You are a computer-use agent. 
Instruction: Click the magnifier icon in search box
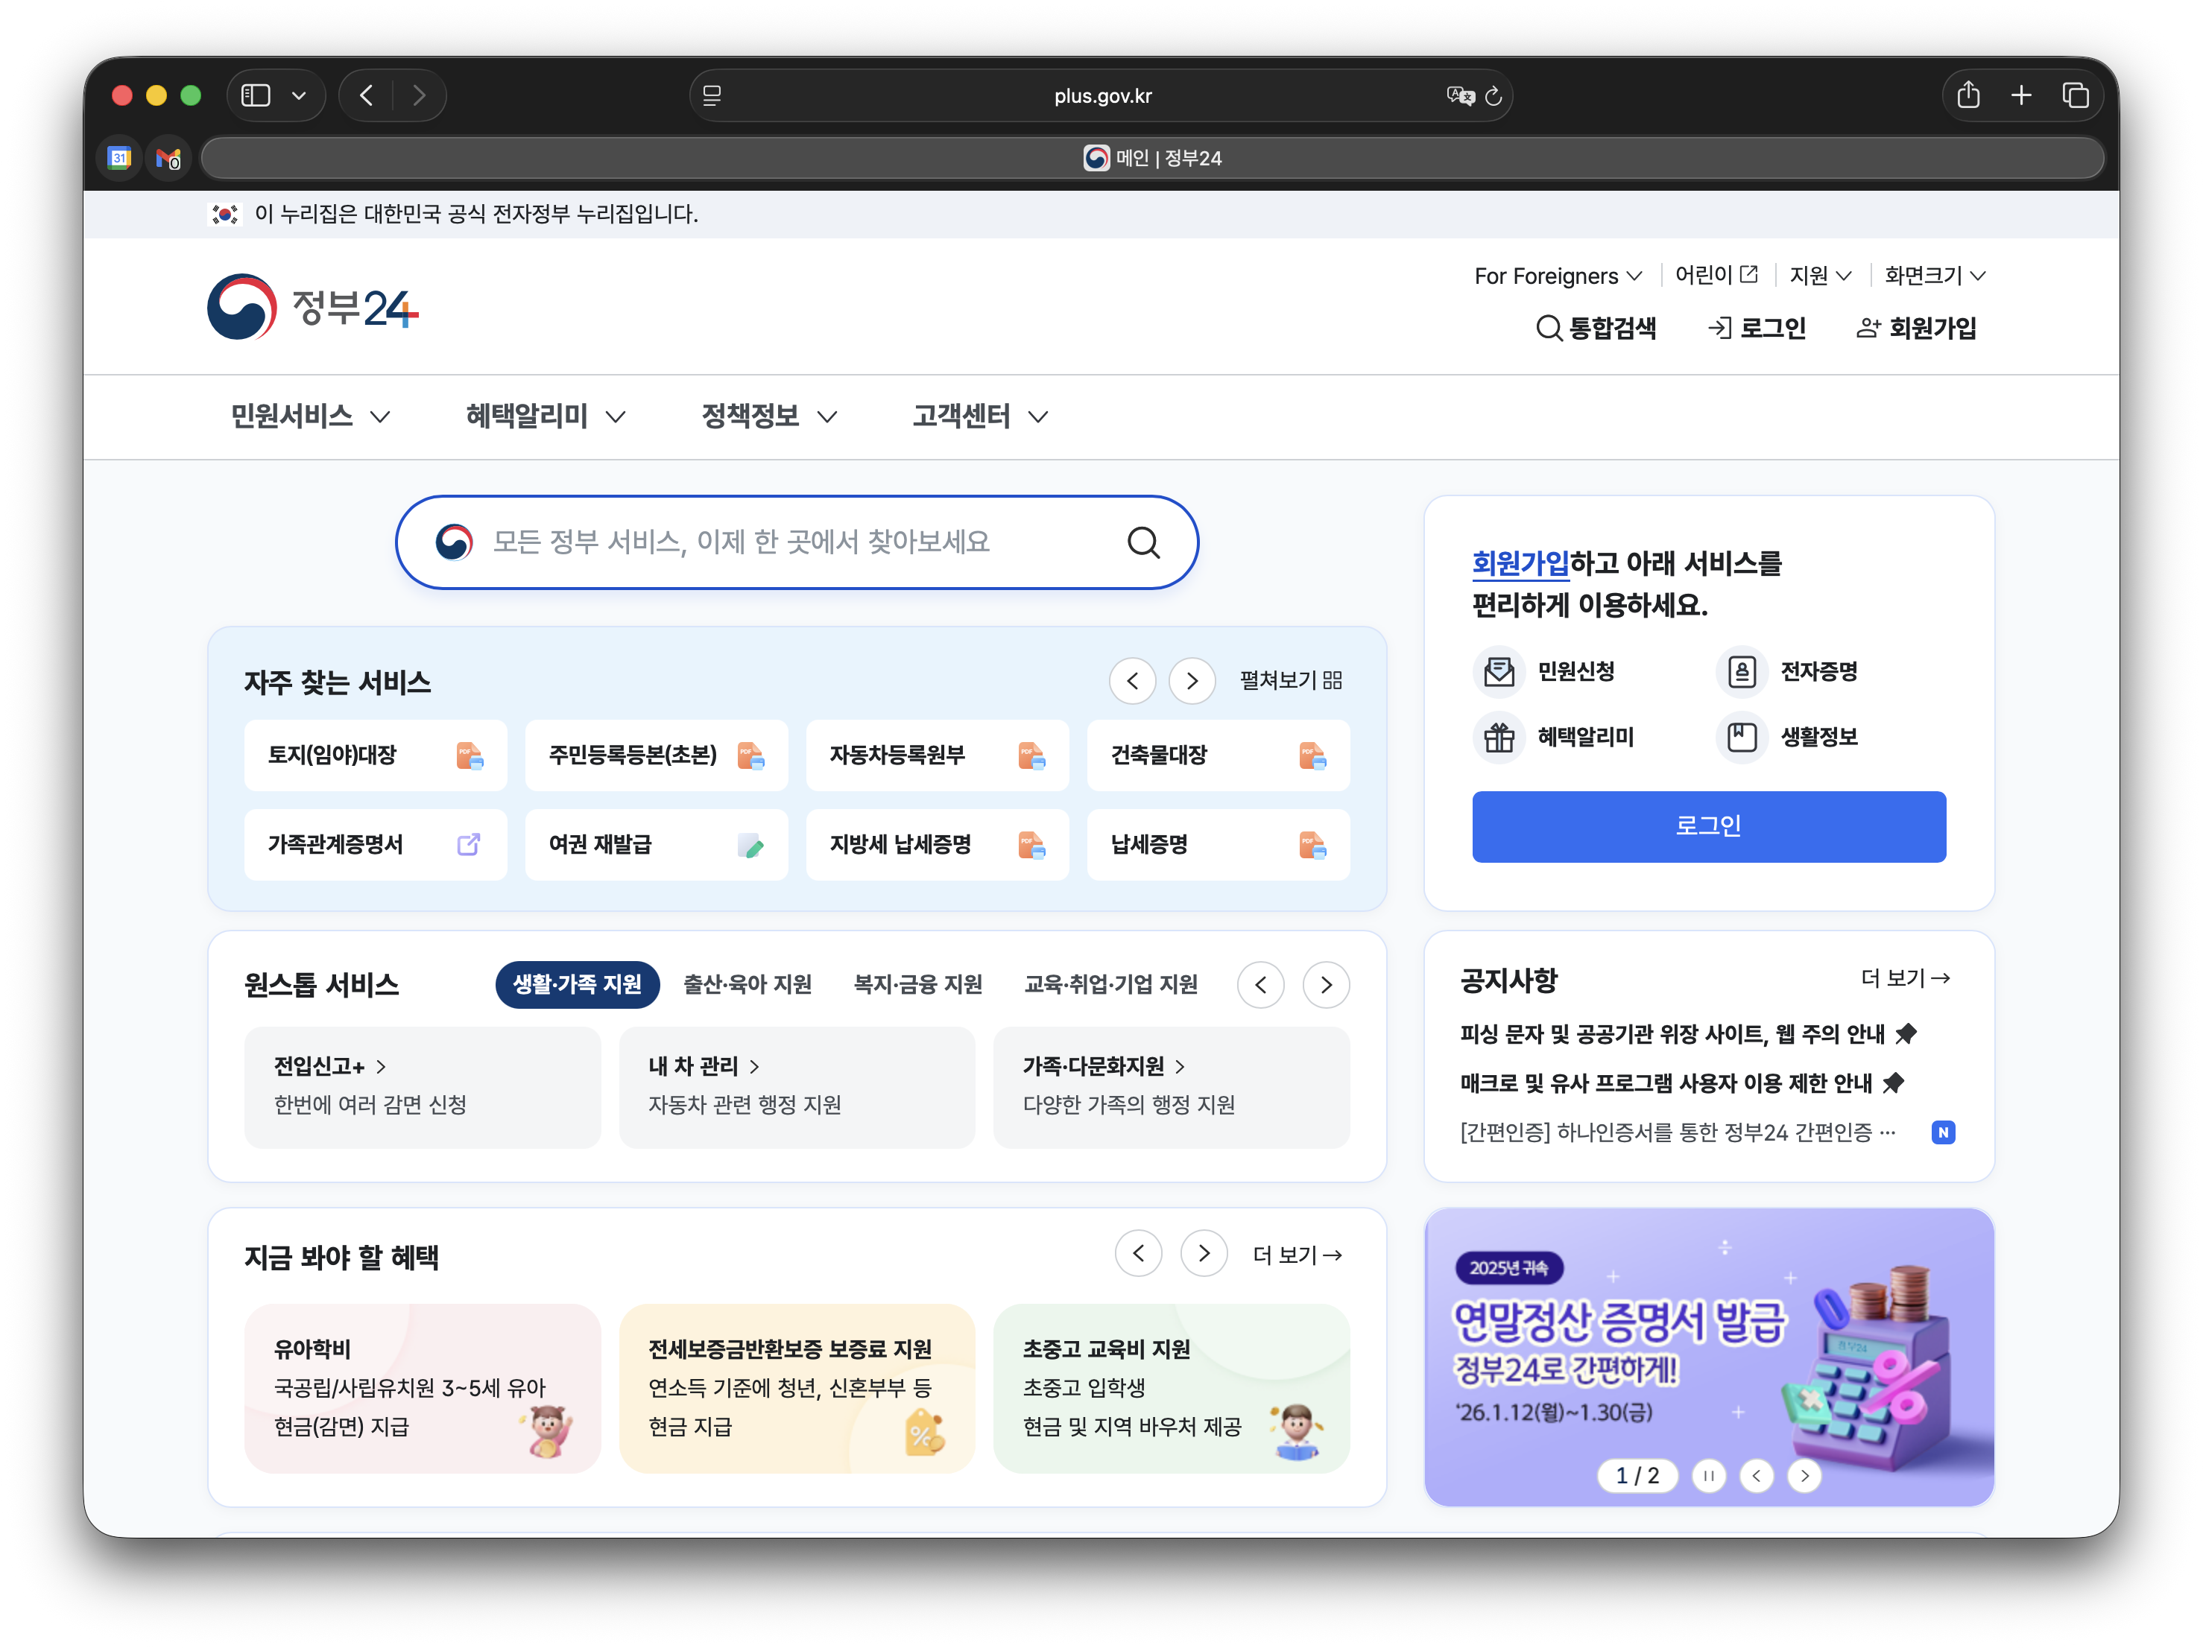1143,542
